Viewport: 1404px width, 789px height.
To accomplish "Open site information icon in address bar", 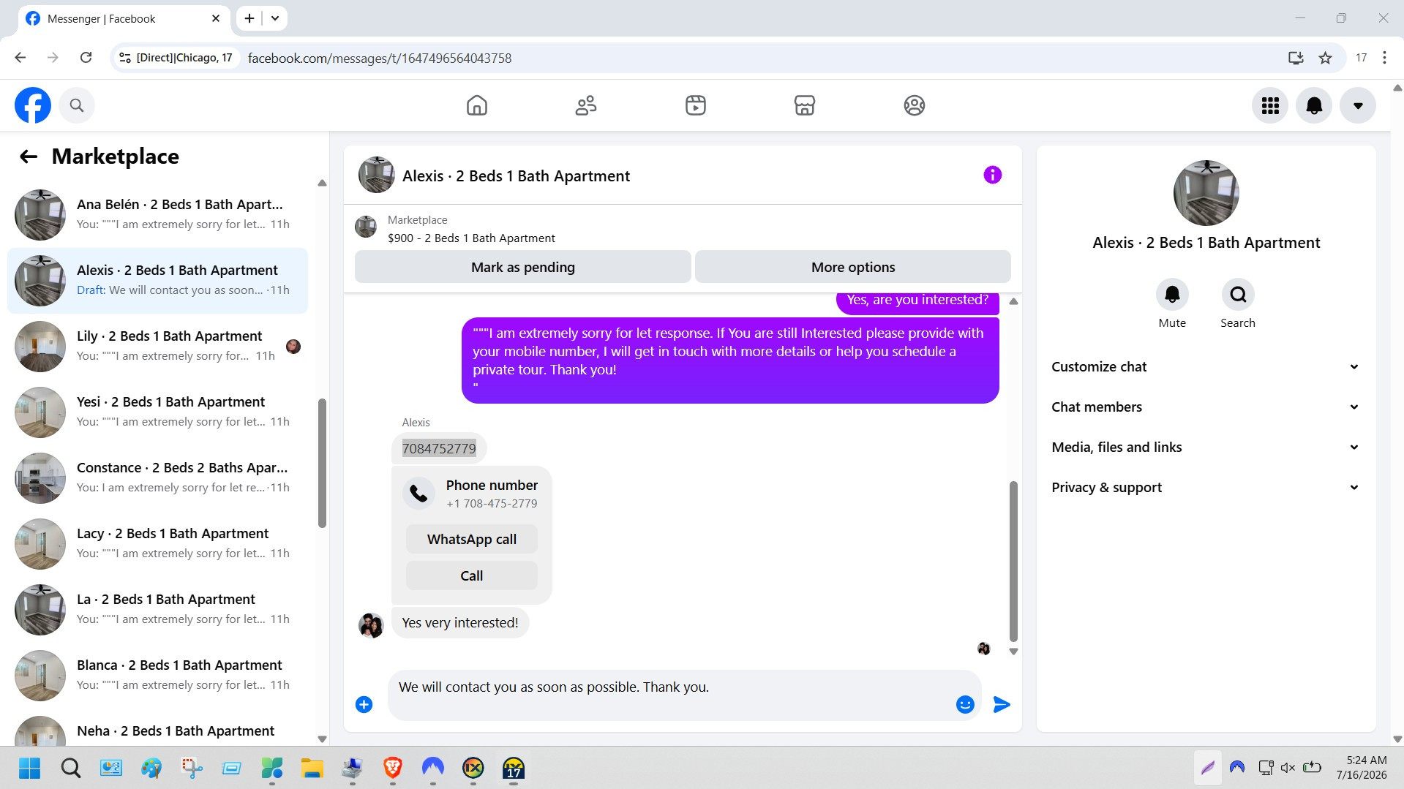I will (125, 58).
